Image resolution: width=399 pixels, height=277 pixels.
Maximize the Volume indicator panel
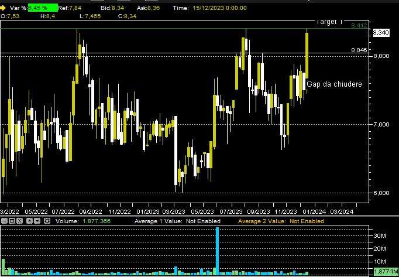pyautogui.click(x=12, y=221)
